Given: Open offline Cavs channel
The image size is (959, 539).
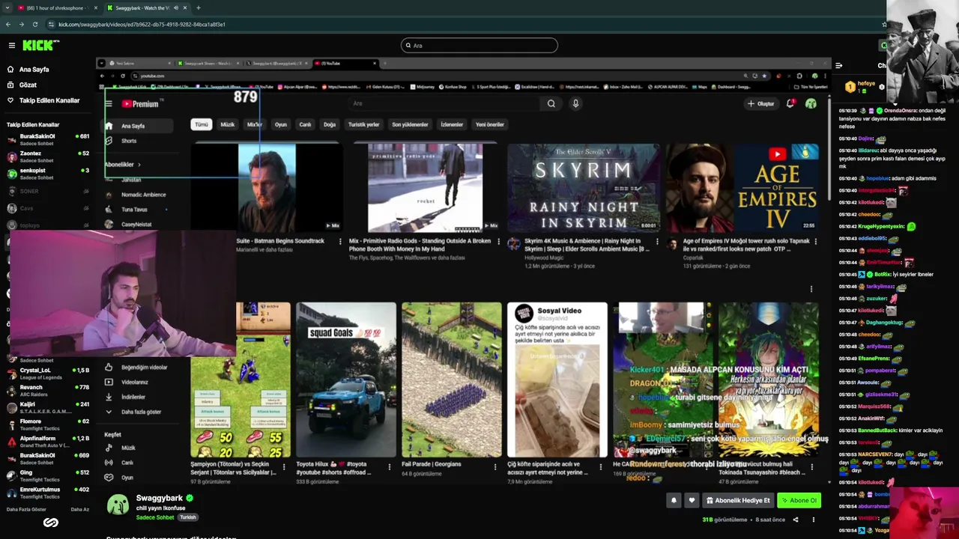Looking at the screenshot, I should 46,208.
